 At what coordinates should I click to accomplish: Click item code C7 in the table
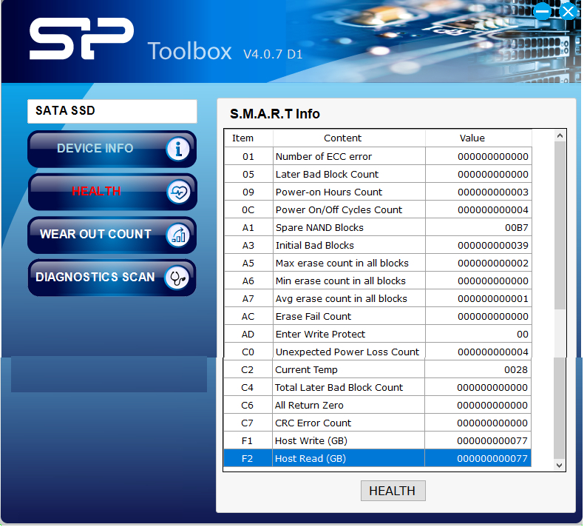247,423
